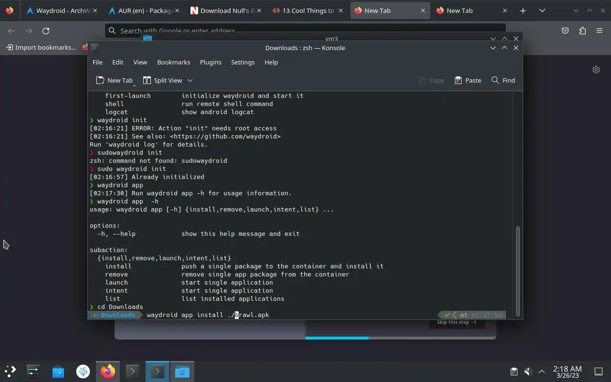Close the AUR (en) Packages tab
611x382 pixels.
point(177,11)
